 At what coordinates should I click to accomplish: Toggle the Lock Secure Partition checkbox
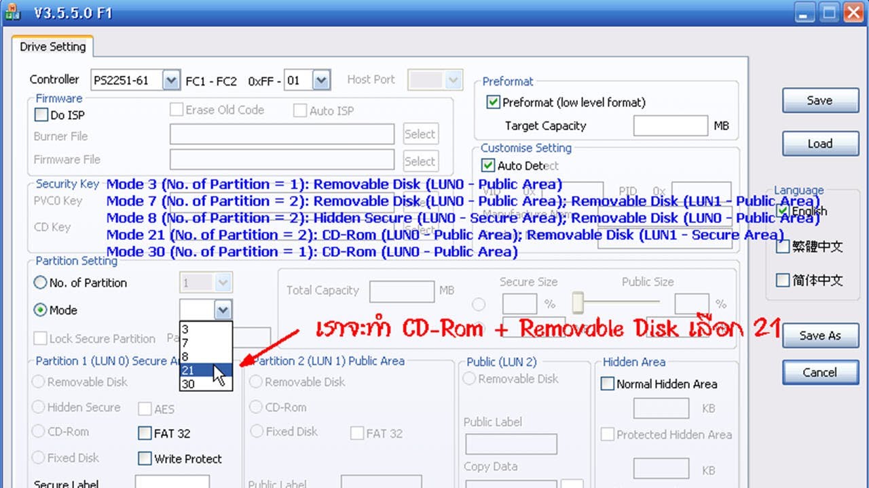(40, 338)
